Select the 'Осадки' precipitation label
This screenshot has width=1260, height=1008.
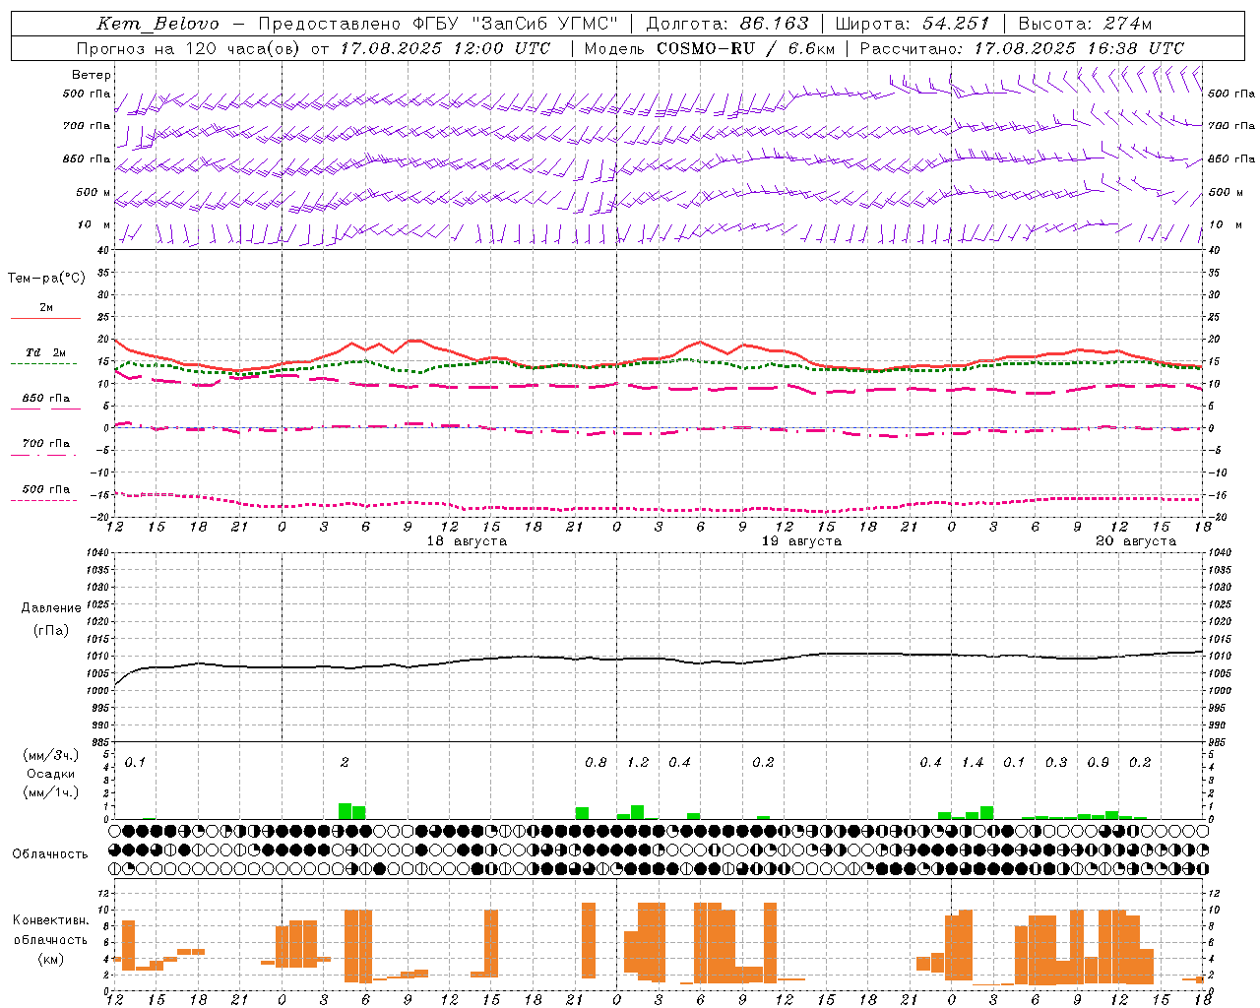click(x=51, y=774)
